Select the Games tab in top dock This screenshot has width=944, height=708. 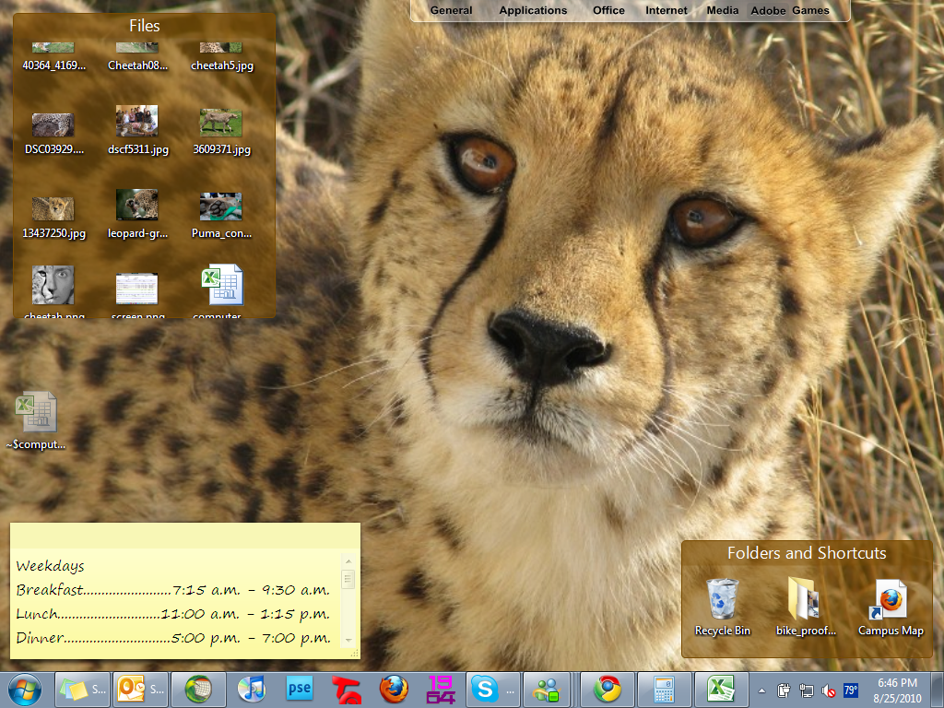coord(810,11)
